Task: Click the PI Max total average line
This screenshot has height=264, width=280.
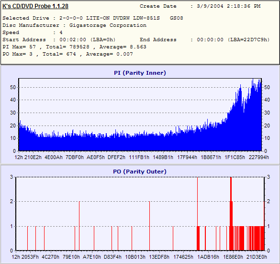Action: 75,47
